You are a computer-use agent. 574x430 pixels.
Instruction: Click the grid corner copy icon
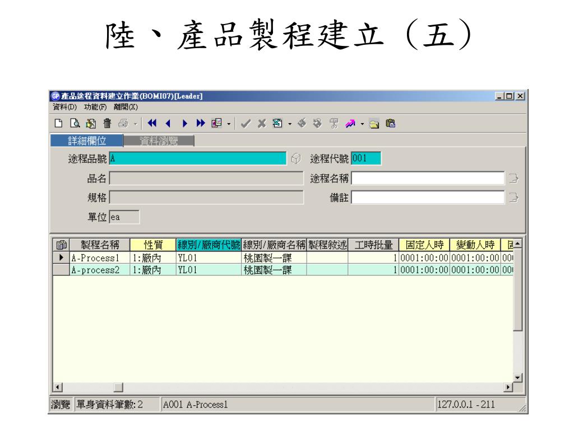(61, 245)
